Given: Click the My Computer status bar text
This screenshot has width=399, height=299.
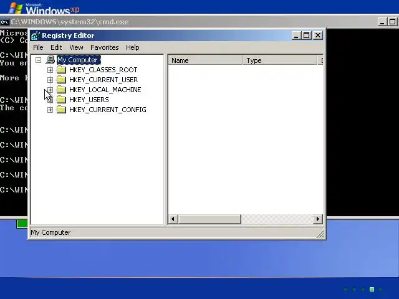Looking at the screenshot, I should coord(50,232).
